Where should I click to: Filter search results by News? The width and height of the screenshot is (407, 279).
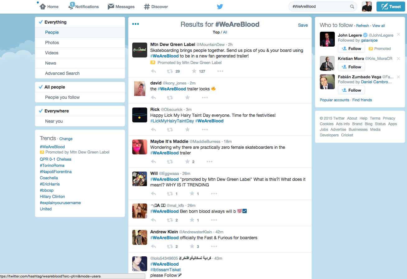[80, 63]
